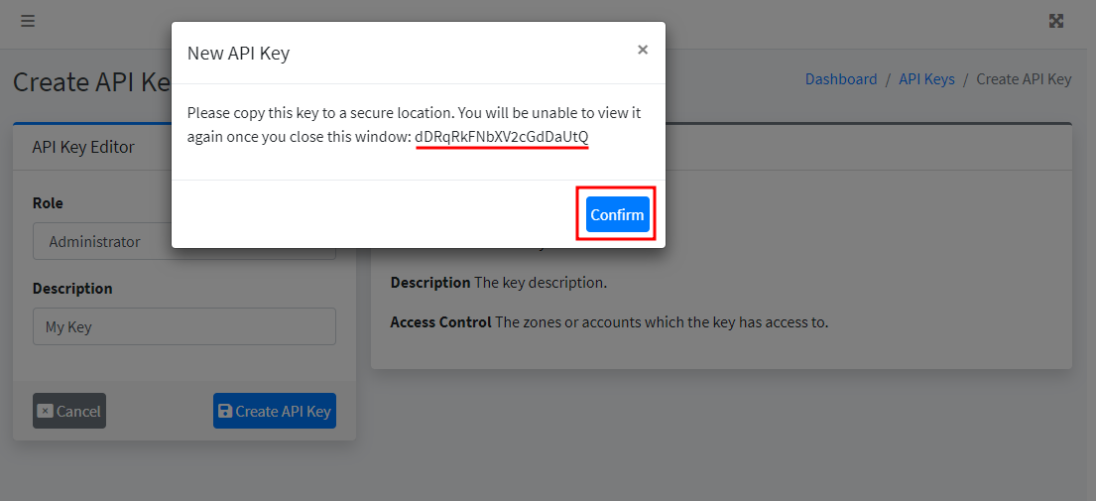
Task: Click the floppy disk save icon
Action: pyautogui.click(x=225, y=411)
